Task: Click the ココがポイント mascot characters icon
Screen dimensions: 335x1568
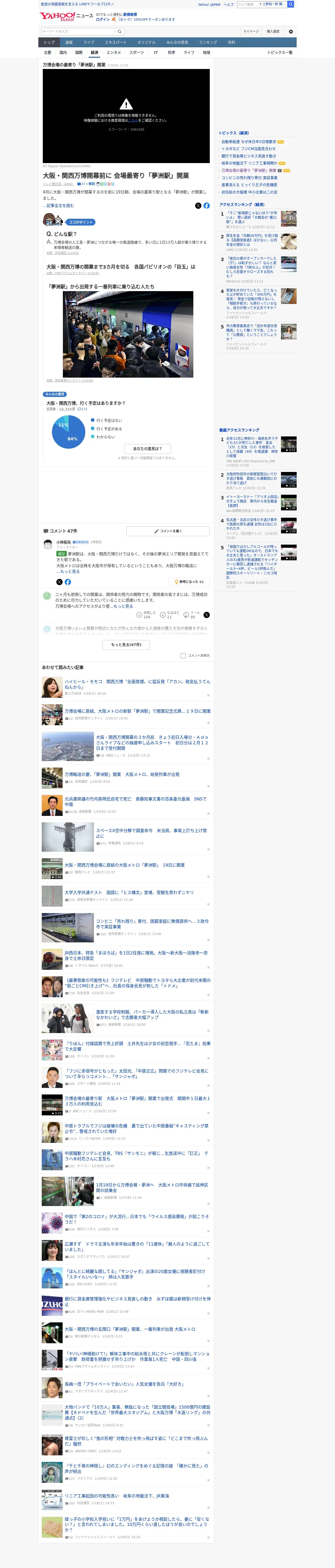Action: tap(53, 219)
